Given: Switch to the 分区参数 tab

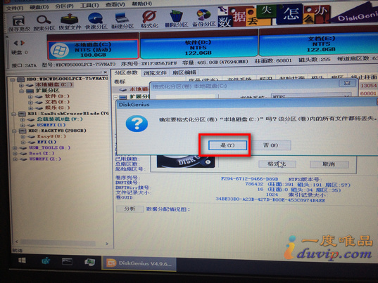Looking at the screenshot, I should [x=126, y=73].
